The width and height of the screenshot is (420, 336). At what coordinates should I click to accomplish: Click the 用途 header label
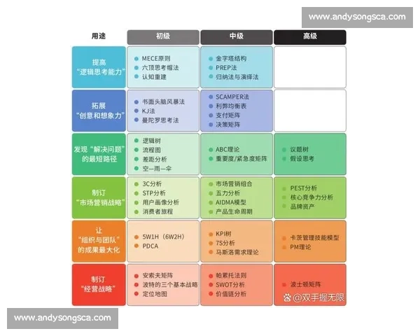[99, 36]
